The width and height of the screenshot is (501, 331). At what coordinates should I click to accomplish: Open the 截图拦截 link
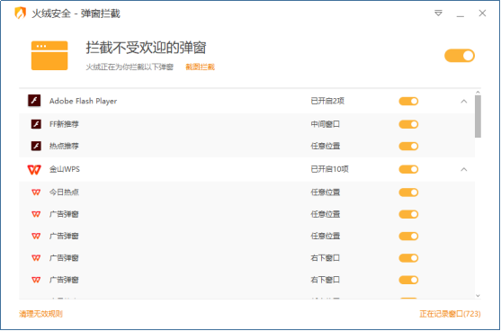click(x=200, y=67)
